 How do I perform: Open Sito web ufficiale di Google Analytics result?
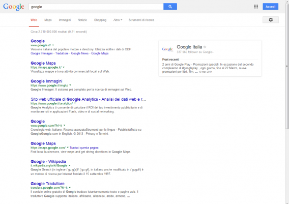[x=89, y=99]
